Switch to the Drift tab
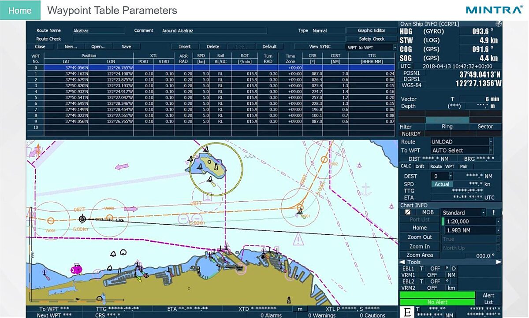 [x=420, y=166]
